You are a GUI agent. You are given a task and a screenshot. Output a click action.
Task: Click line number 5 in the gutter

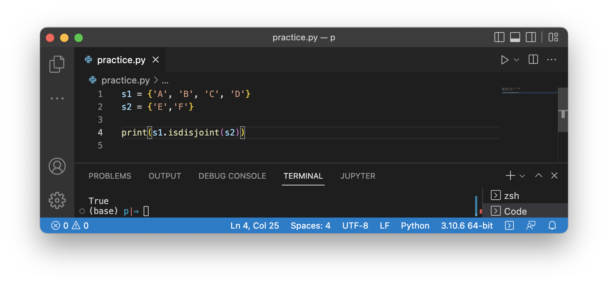100,145
